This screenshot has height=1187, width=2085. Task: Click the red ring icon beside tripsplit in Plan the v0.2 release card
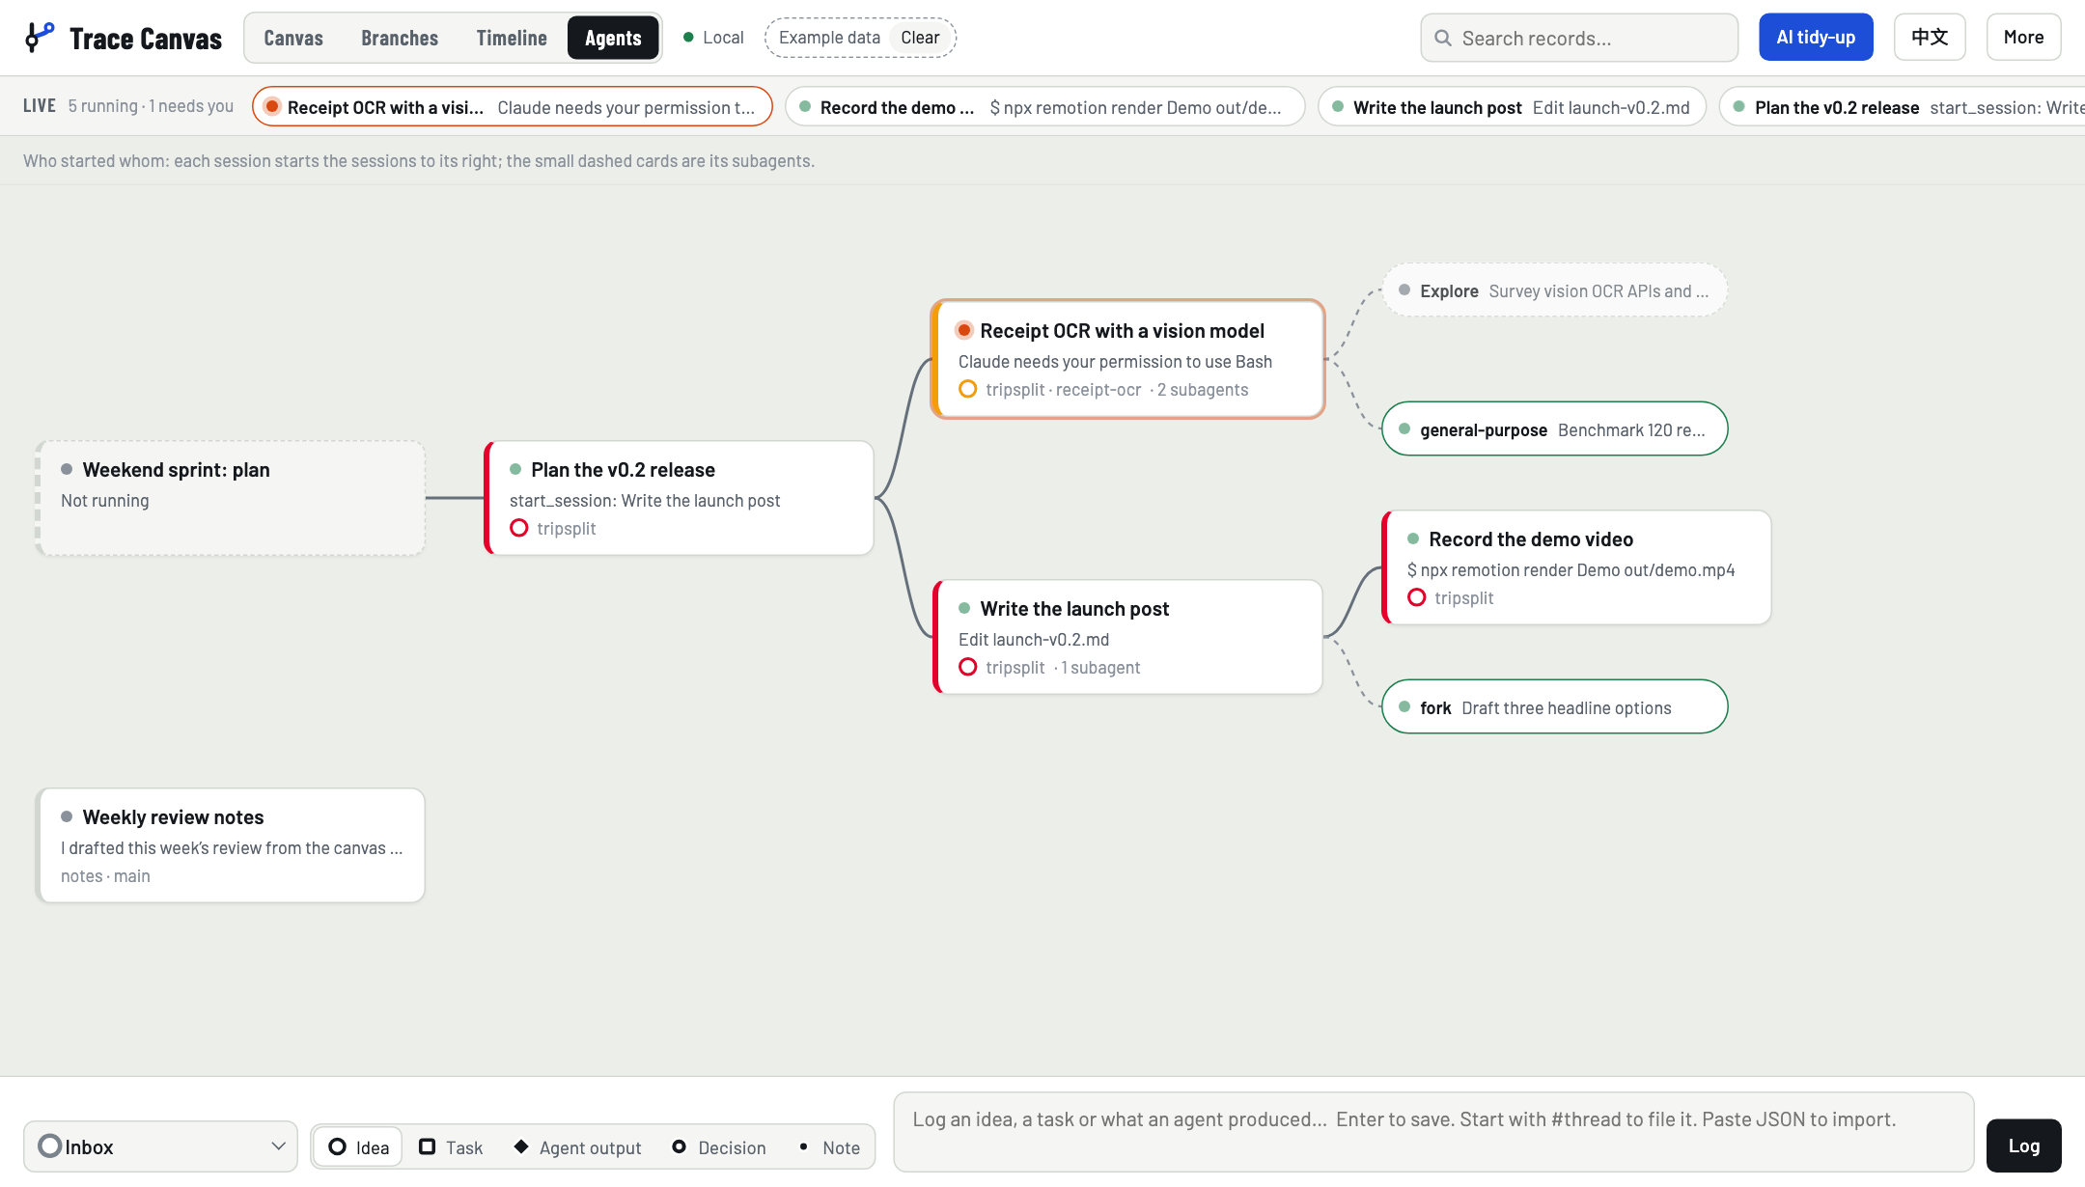pos(519,528)
